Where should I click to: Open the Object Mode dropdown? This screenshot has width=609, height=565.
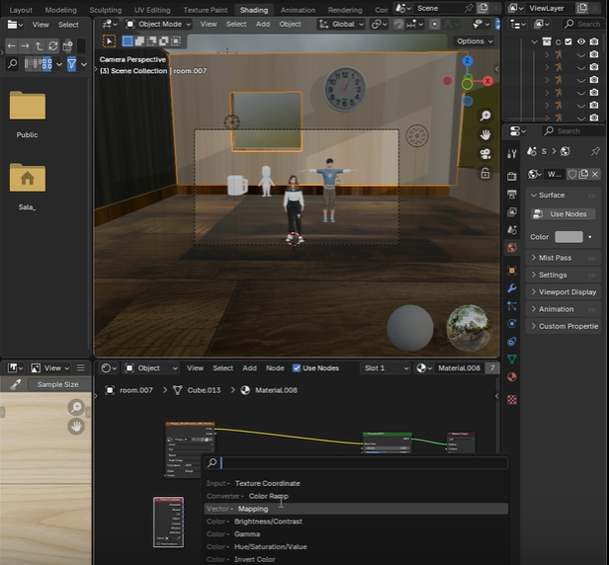pyautogui.click(x=157, y=24)
